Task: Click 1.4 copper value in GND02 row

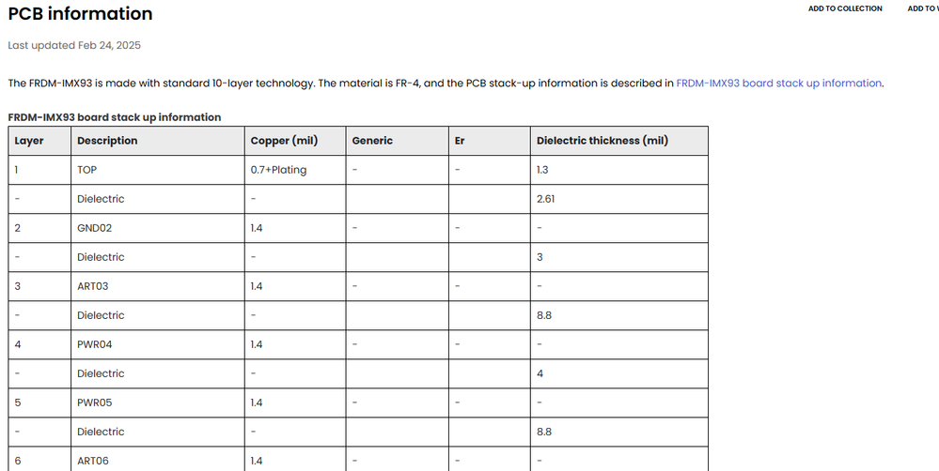Action: (294, 228)
